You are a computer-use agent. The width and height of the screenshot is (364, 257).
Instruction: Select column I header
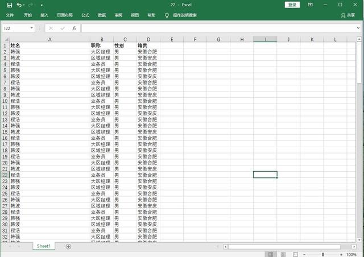(265, 39)
